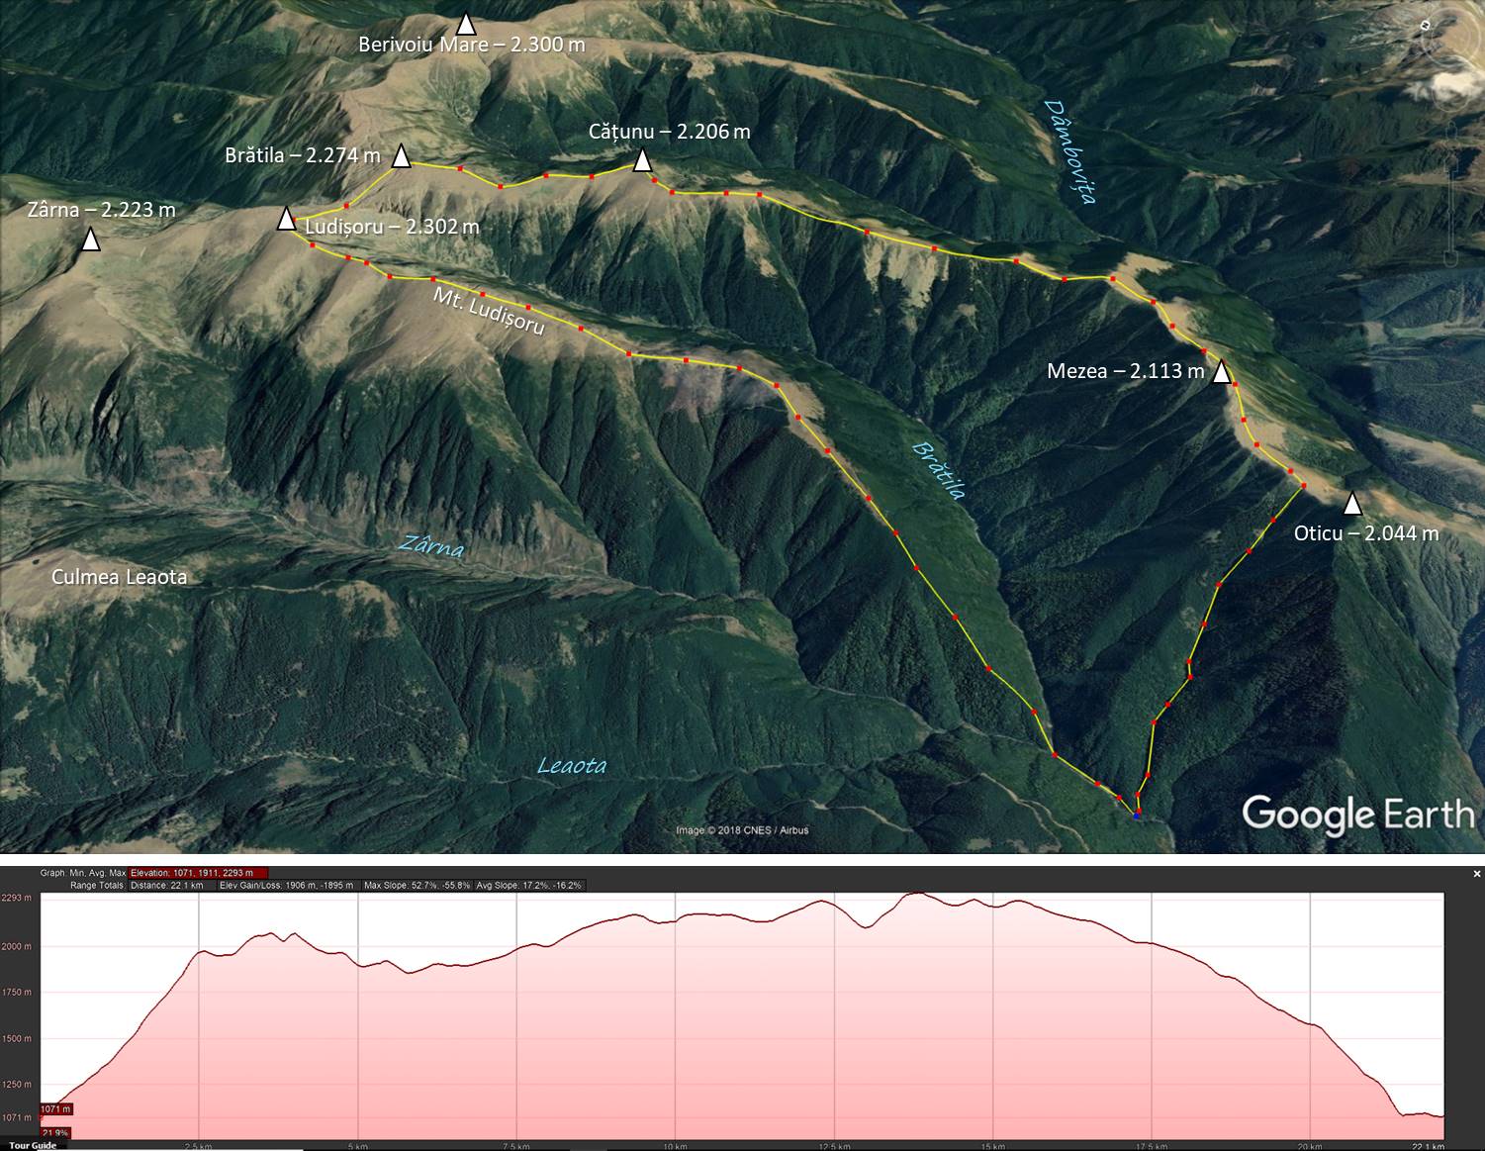
Task: Click the Elevation min avg max readout
Action: (x=199, y=873)
